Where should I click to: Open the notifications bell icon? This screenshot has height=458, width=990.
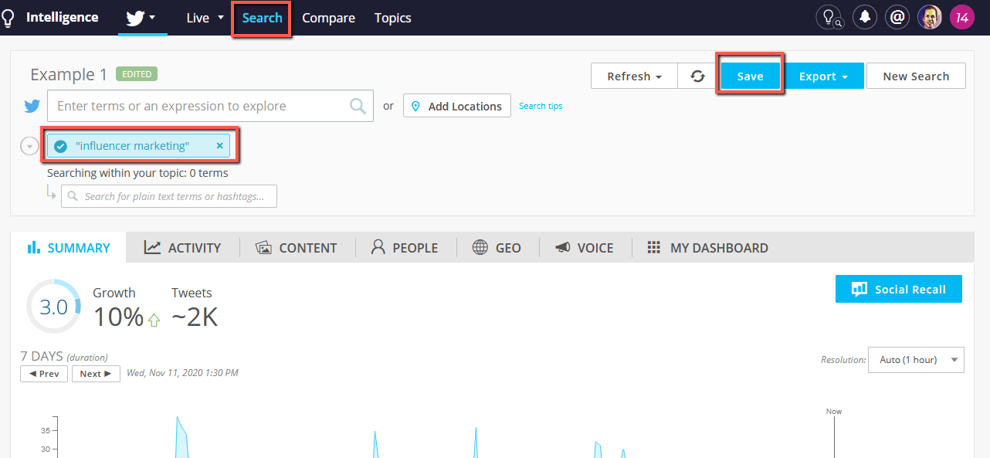(x=864, y=17)
